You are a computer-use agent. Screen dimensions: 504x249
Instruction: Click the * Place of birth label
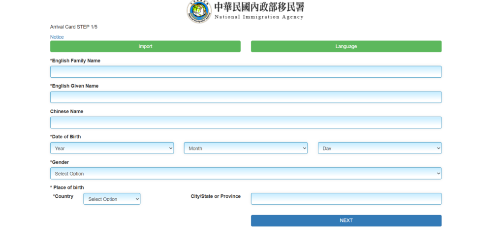(x=67, y=187)
